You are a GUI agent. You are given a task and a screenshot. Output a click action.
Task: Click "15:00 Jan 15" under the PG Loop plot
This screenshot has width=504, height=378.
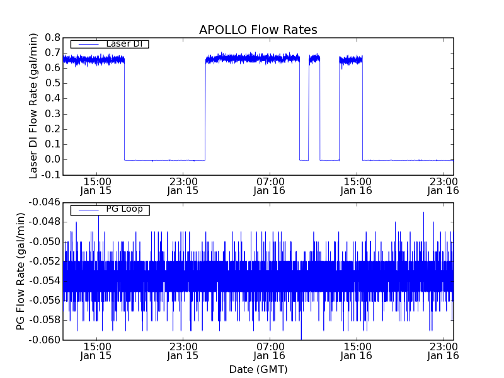pos(96,352)
